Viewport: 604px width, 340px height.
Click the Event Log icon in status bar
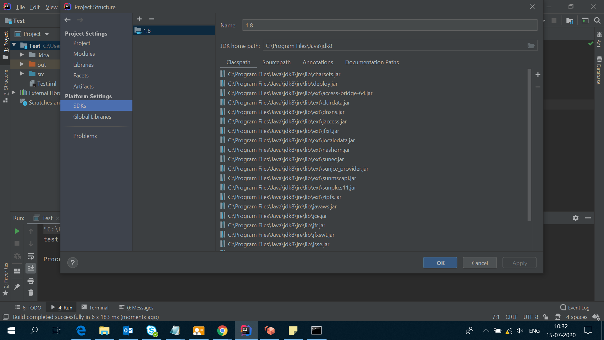(563, 307)
